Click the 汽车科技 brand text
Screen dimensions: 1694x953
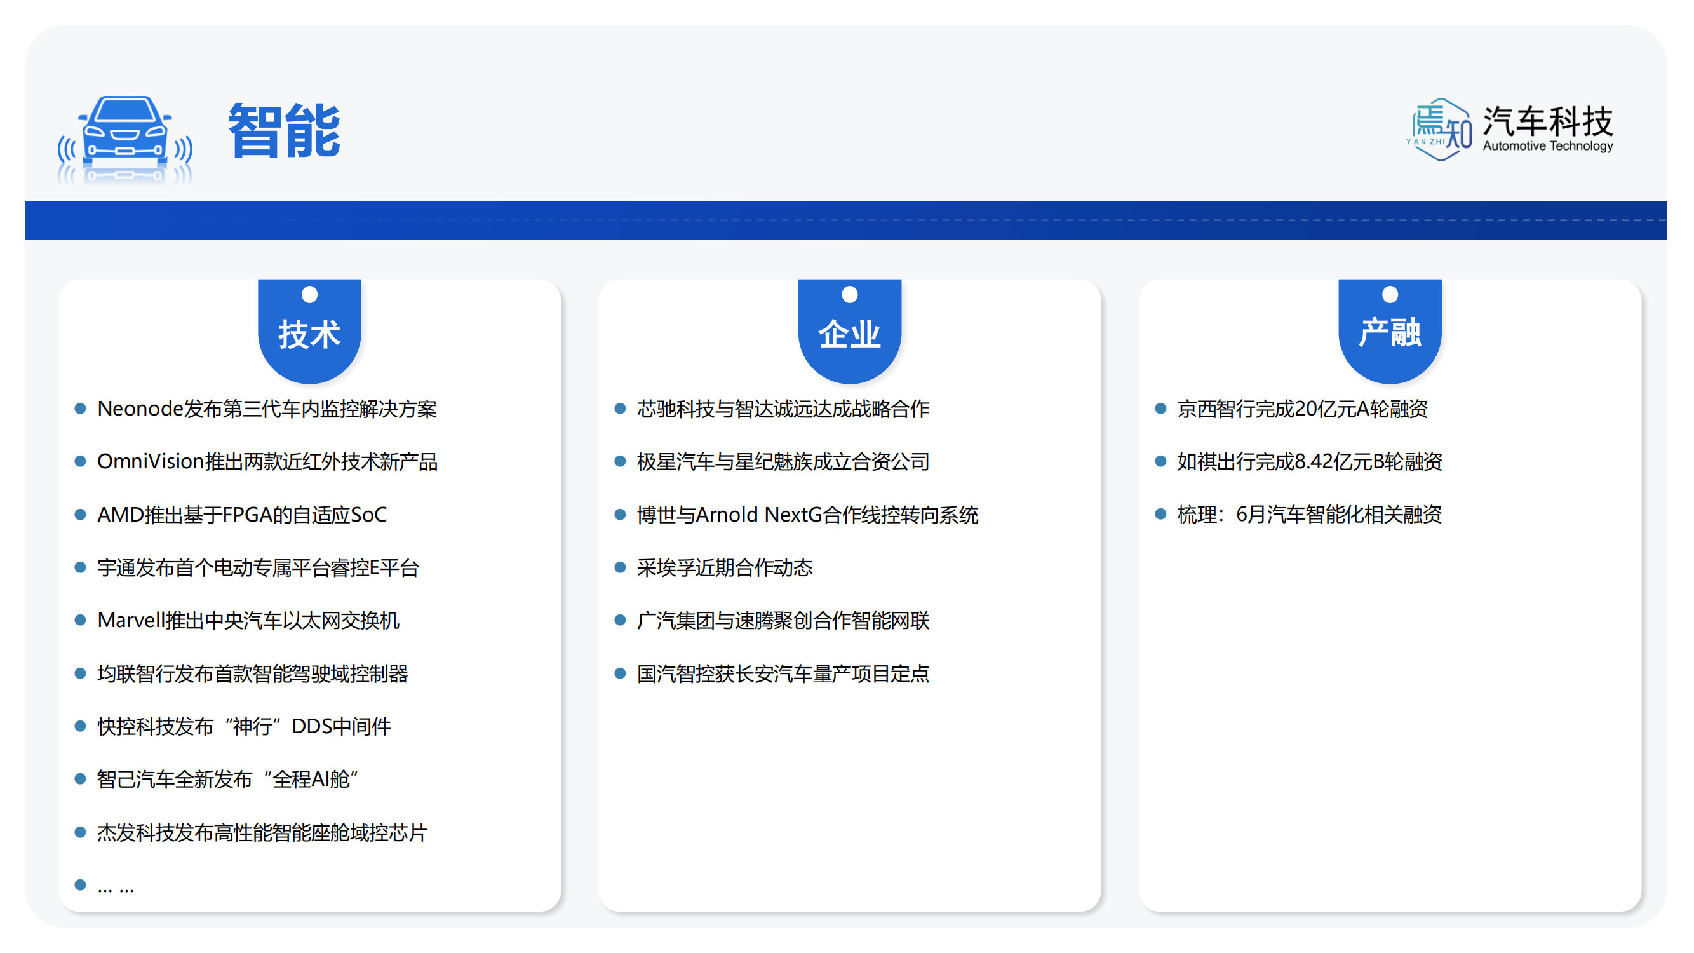tap(1547, 121)
